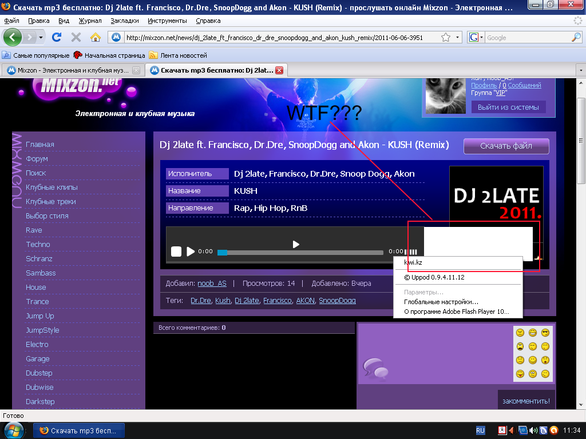Choose О программе Adobe Flash Player
The image size is (586, 439).
456,312
